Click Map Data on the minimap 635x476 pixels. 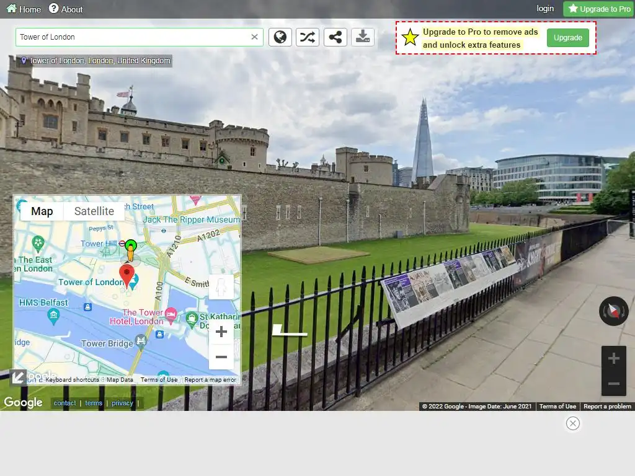coord(120,380)
